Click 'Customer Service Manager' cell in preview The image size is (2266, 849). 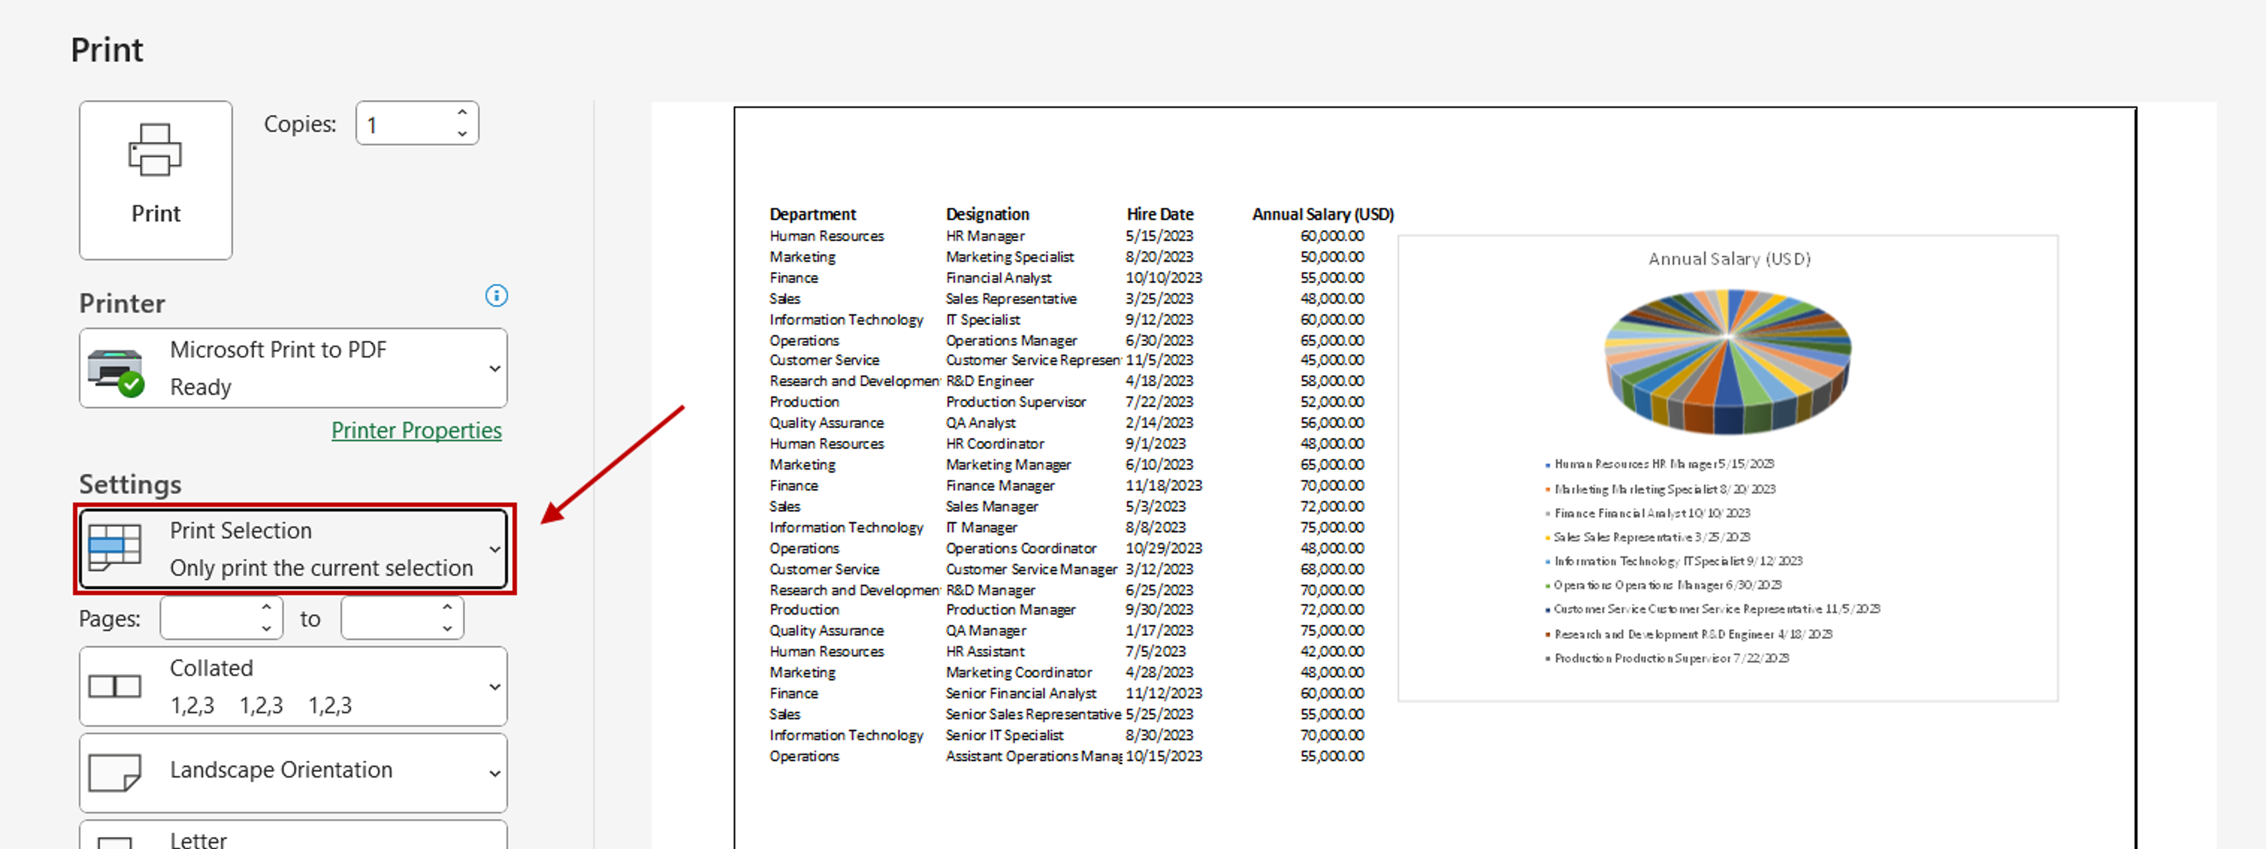pyautogui.click(x=1032, y=570)
